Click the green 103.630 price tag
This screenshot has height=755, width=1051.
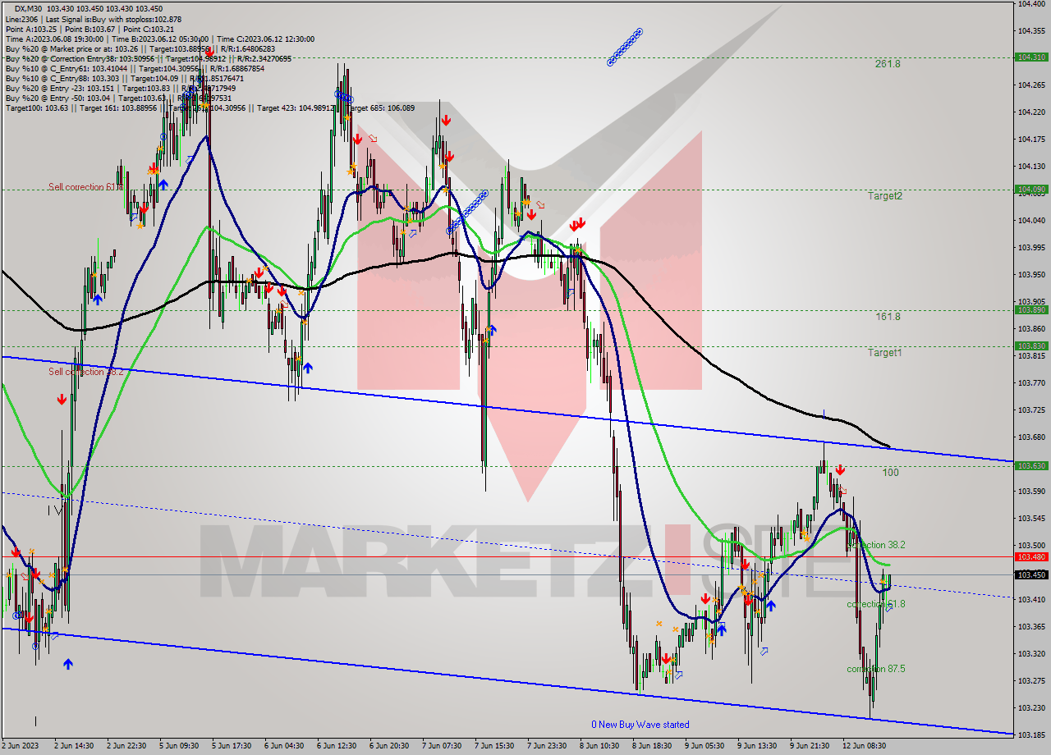pos(1031,466)
